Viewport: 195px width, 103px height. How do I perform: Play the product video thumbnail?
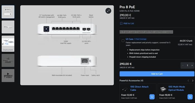(x=8, y=75)
